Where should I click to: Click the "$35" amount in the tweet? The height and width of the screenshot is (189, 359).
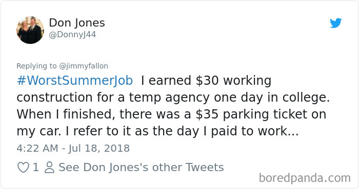(207, 114)
